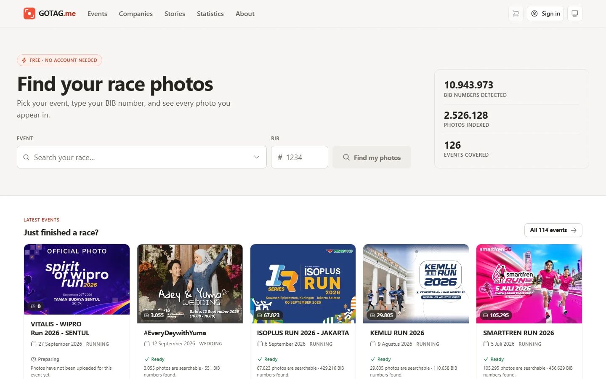Click the GOTAG.me logo icon
This screenshot has width=606, height=379.
(x=29, y=13)
